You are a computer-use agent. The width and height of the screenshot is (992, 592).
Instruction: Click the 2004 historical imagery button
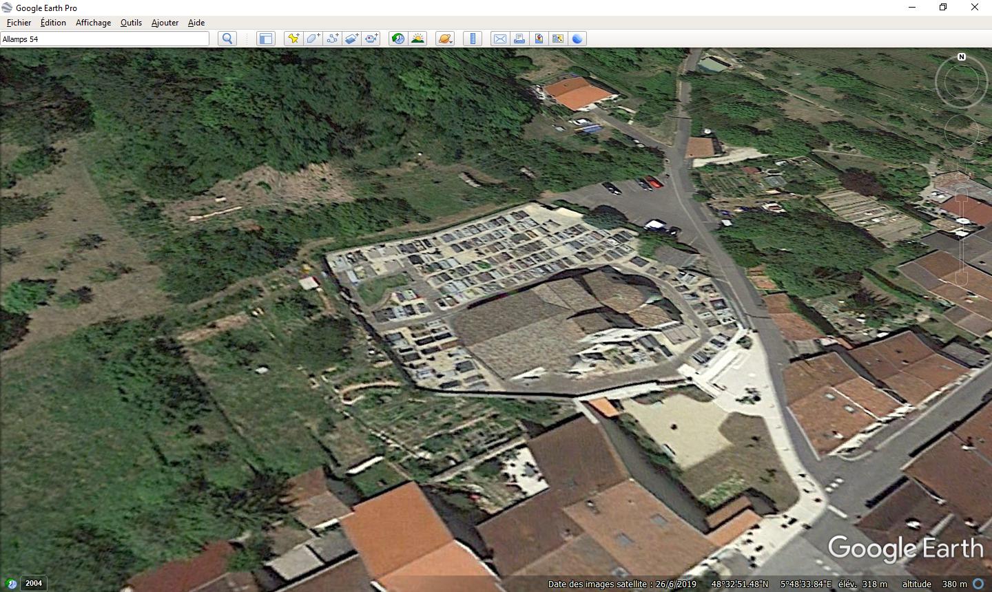point(34,583)
